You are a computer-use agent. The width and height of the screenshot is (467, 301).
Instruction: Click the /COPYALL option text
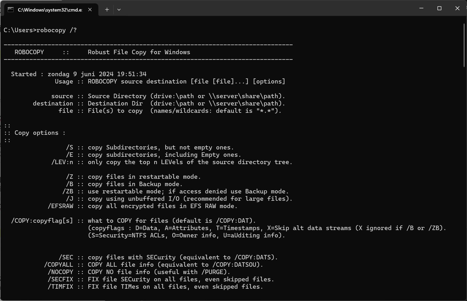click(59, 265)
